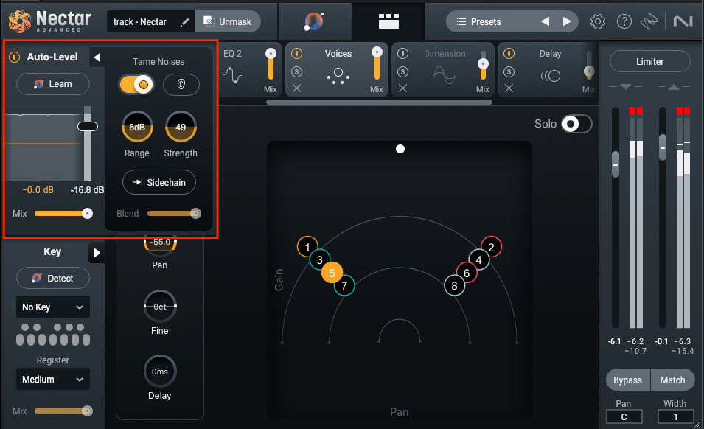The width and height of the screenshot is (704, 429).
Task: Open the Register Medium dropdown
Action: [53, 379]
